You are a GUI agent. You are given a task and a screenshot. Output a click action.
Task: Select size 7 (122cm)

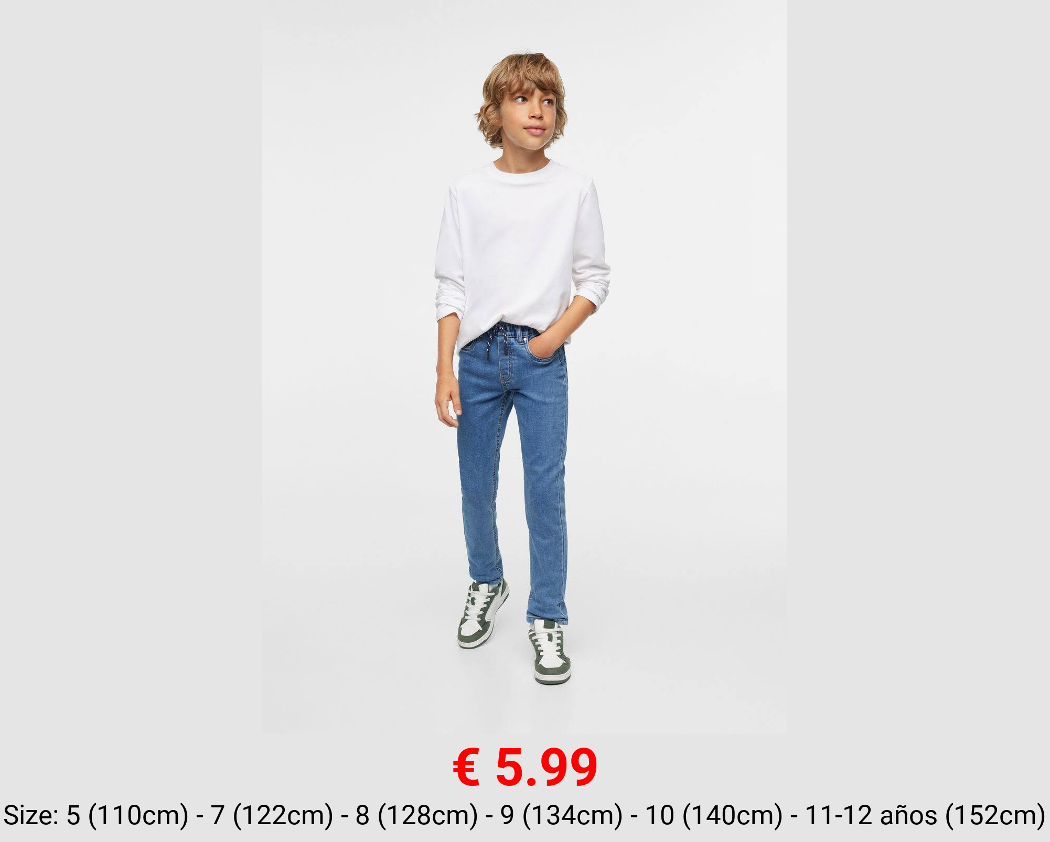tap(272, 816)
